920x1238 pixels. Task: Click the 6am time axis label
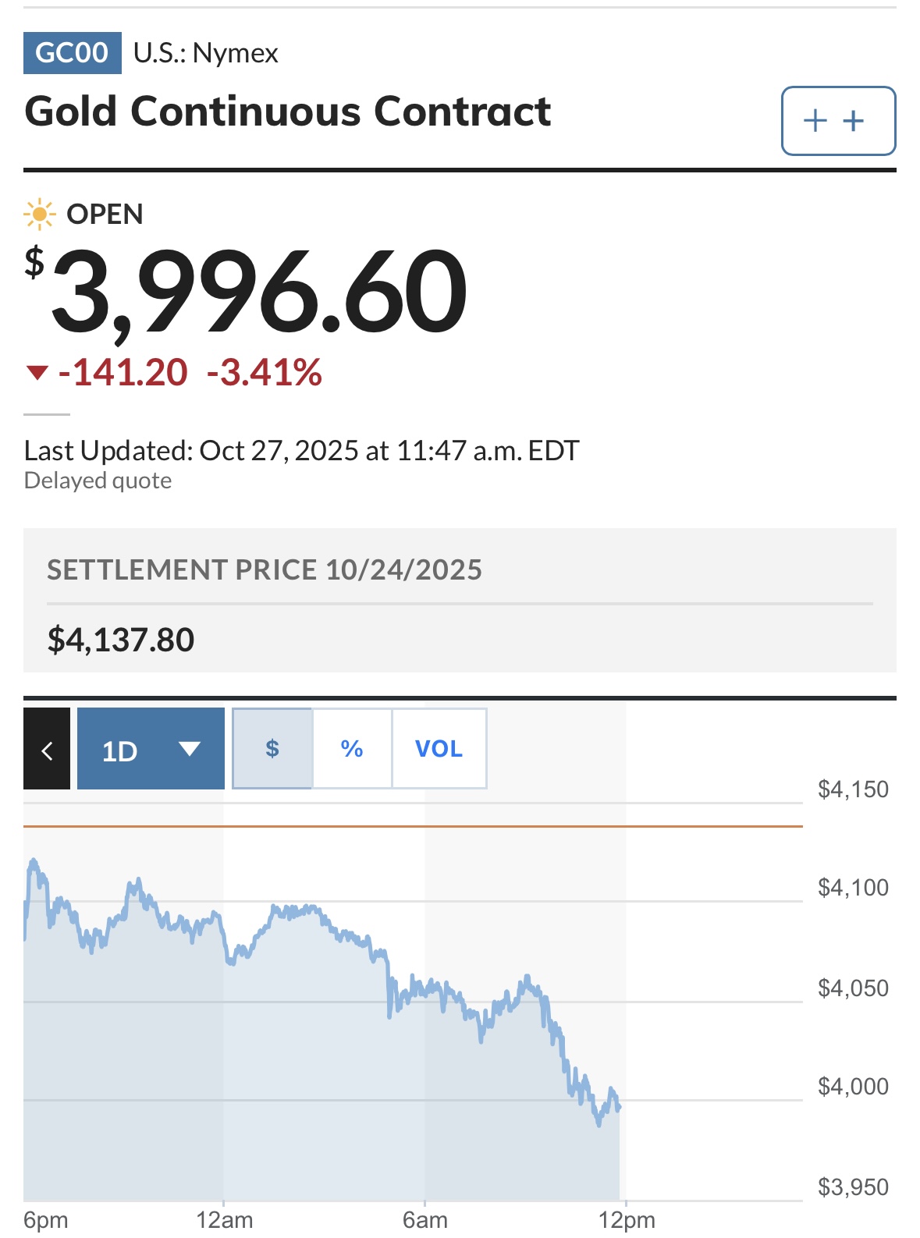tap(425, 1220)
